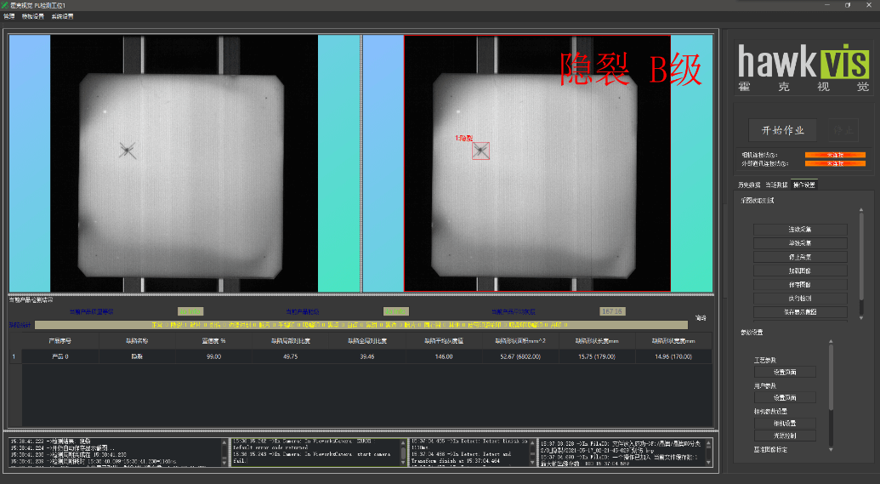Click inside the camera error log panel
The height and width of the screenshot is (484, 880).
(316, 452)
